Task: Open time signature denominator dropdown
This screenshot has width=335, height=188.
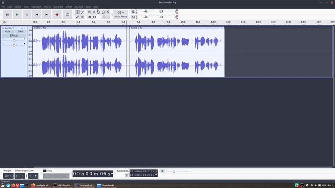Action: tap(33, 176)
